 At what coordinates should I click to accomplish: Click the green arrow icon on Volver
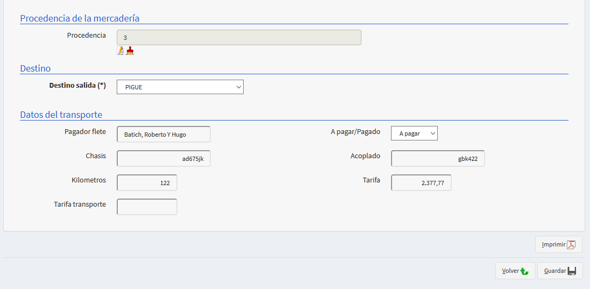pyautogui.click(x=524, y=271)
